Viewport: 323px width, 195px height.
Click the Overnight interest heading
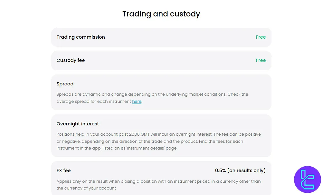point(77,124)
